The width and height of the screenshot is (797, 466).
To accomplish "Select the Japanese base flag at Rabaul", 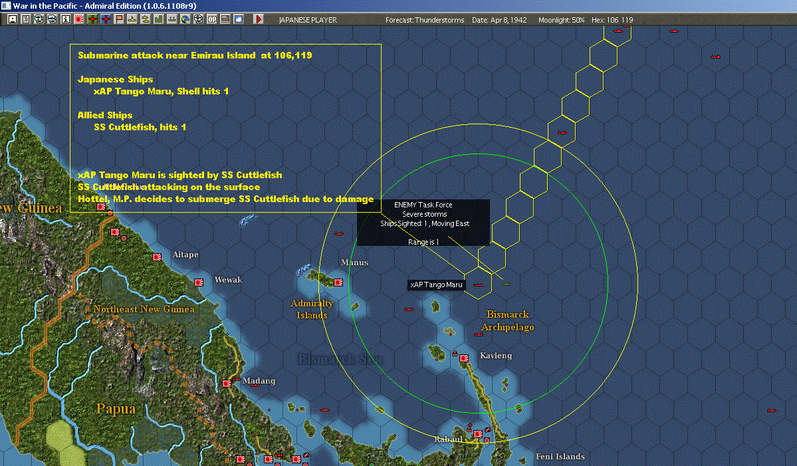I will click(x=478, y=434).
